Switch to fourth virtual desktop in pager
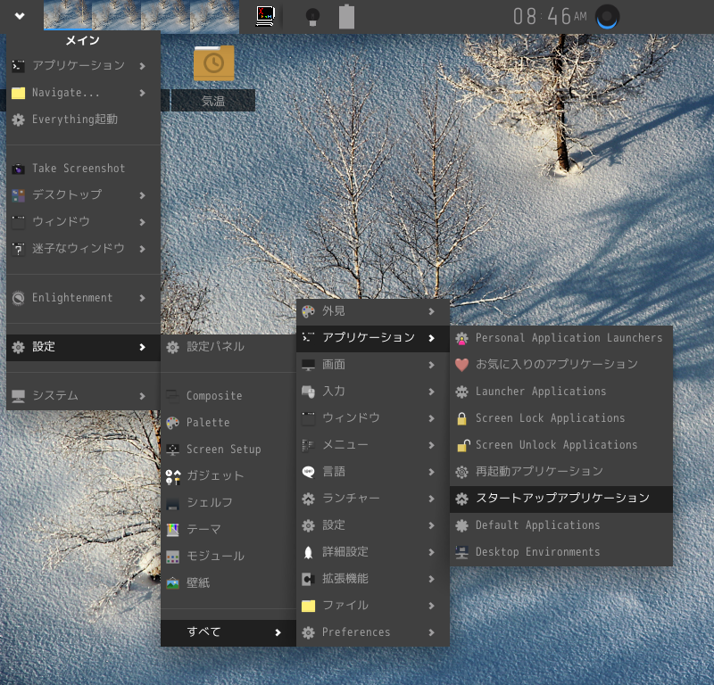 pos(214,15)
